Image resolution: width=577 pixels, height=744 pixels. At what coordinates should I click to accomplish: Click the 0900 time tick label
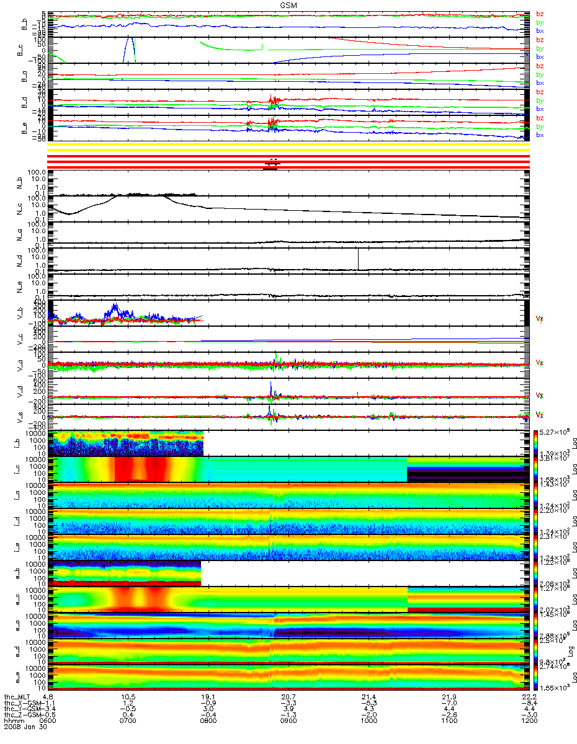coord(288,720)
